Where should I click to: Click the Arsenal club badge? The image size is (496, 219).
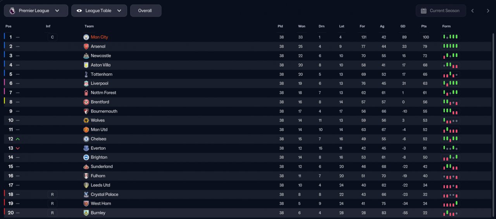86,46
